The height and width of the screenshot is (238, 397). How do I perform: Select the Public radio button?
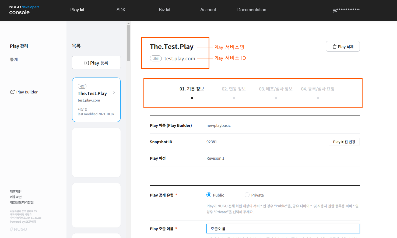(209, 195)
